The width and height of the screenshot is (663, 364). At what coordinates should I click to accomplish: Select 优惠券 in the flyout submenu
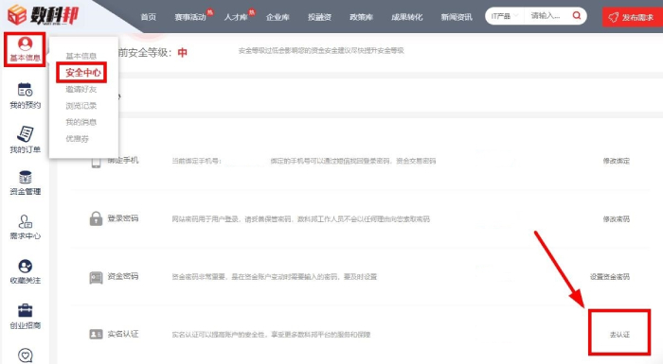pyautogui.click(x=78, y=138)
